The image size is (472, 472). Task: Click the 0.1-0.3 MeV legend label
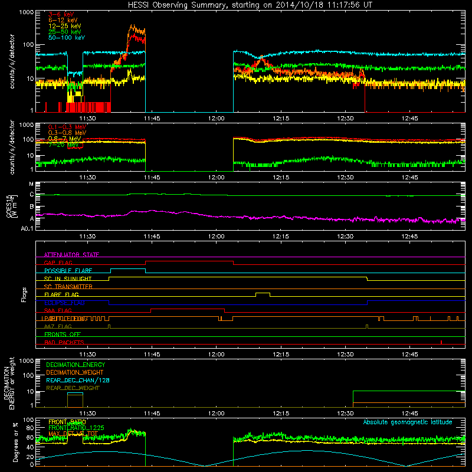pyautogui.click(x=67, y=127)
